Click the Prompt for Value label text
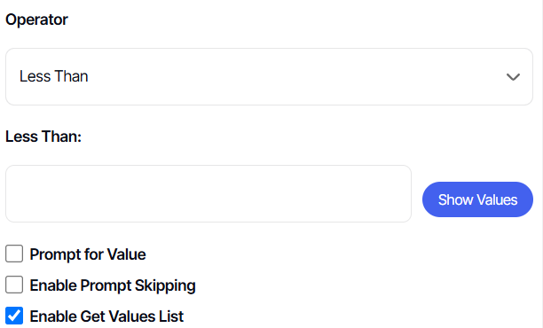 (88, 254)
